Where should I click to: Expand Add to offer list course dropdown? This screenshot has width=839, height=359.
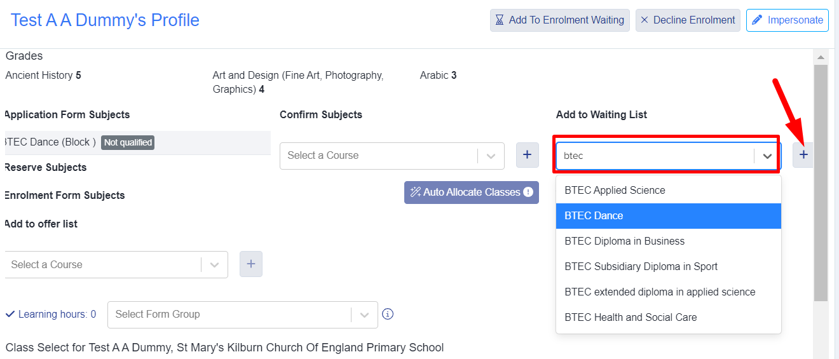click(214, 264)
